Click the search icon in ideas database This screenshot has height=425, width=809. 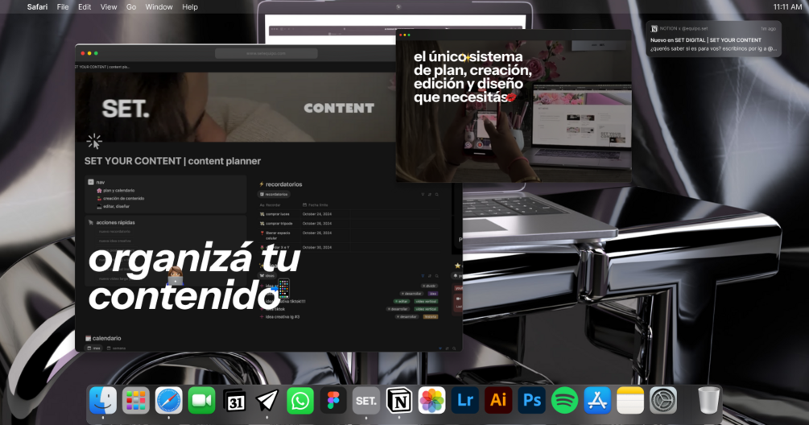437,276
